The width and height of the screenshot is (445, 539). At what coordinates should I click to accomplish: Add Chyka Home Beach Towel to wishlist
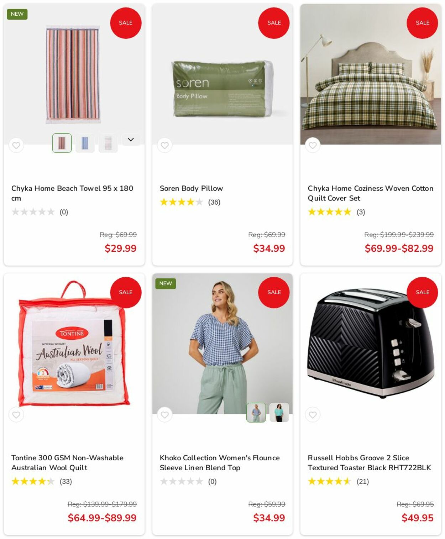point(16,145)
